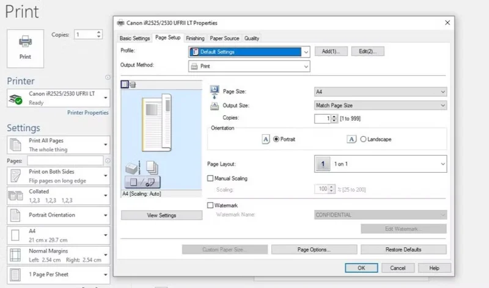Open the 1 Page Per Sheet dropdown
This screenshot has height=288, width=489.
pos(58,275)
